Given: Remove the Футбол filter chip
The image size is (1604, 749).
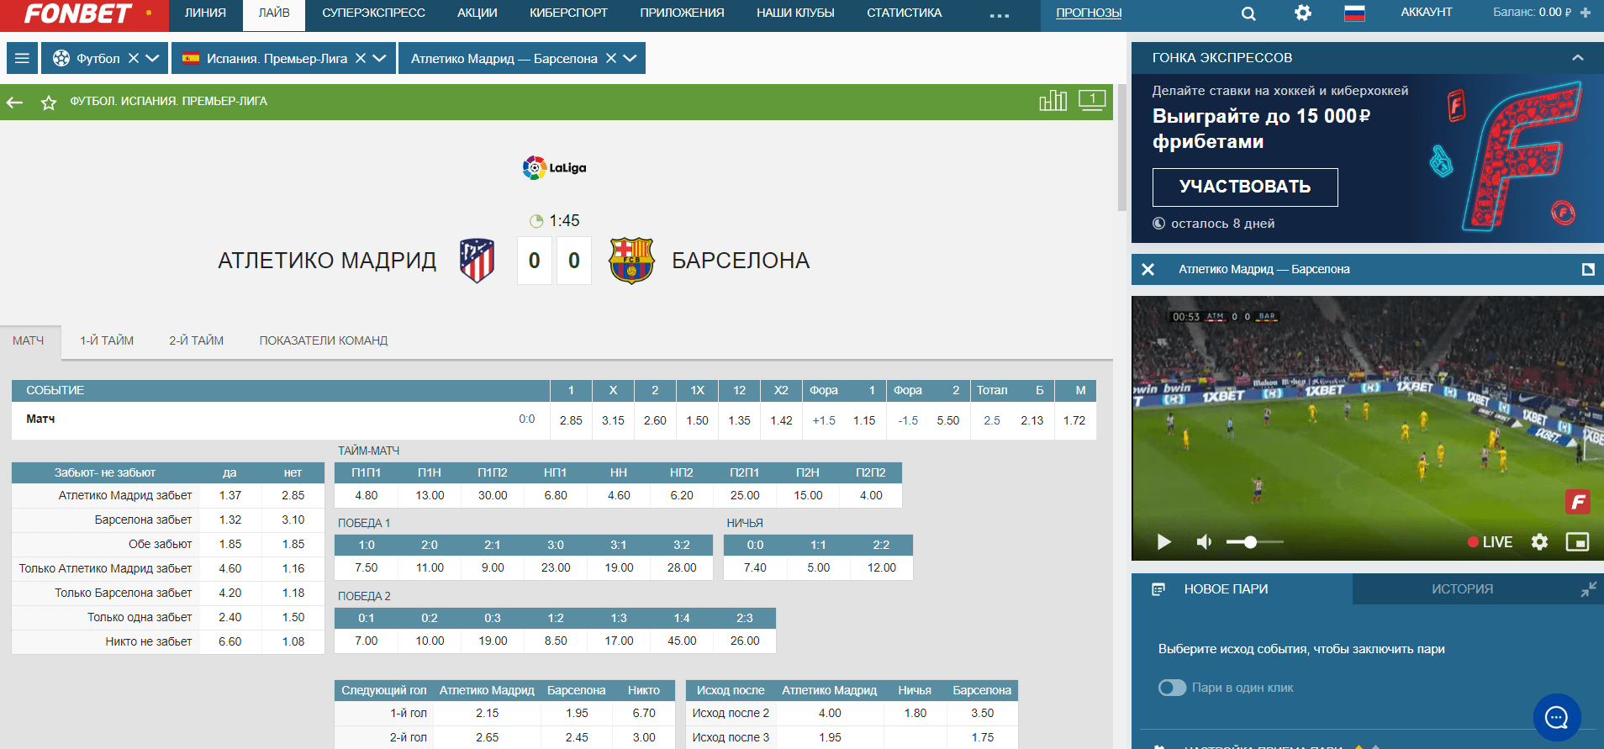Looking at the screenshot, I should tap(133, 58).
